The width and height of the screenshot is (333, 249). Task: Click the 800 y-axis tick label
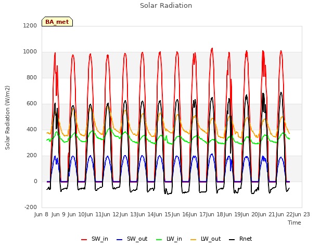point(32,77)
